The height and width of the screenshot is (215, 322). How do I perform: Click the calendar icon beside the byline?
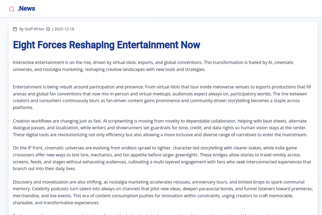pyautogui.click(x=15, y=29)
